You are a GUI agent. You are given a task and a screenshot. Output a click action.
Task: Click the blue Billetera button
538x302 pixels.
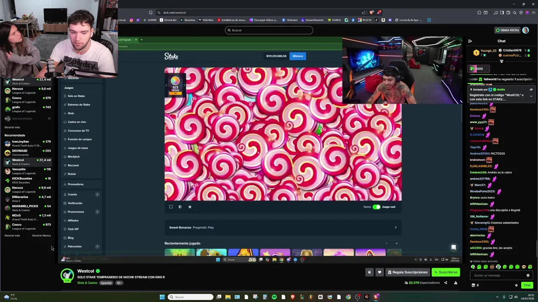coord(298,56)
